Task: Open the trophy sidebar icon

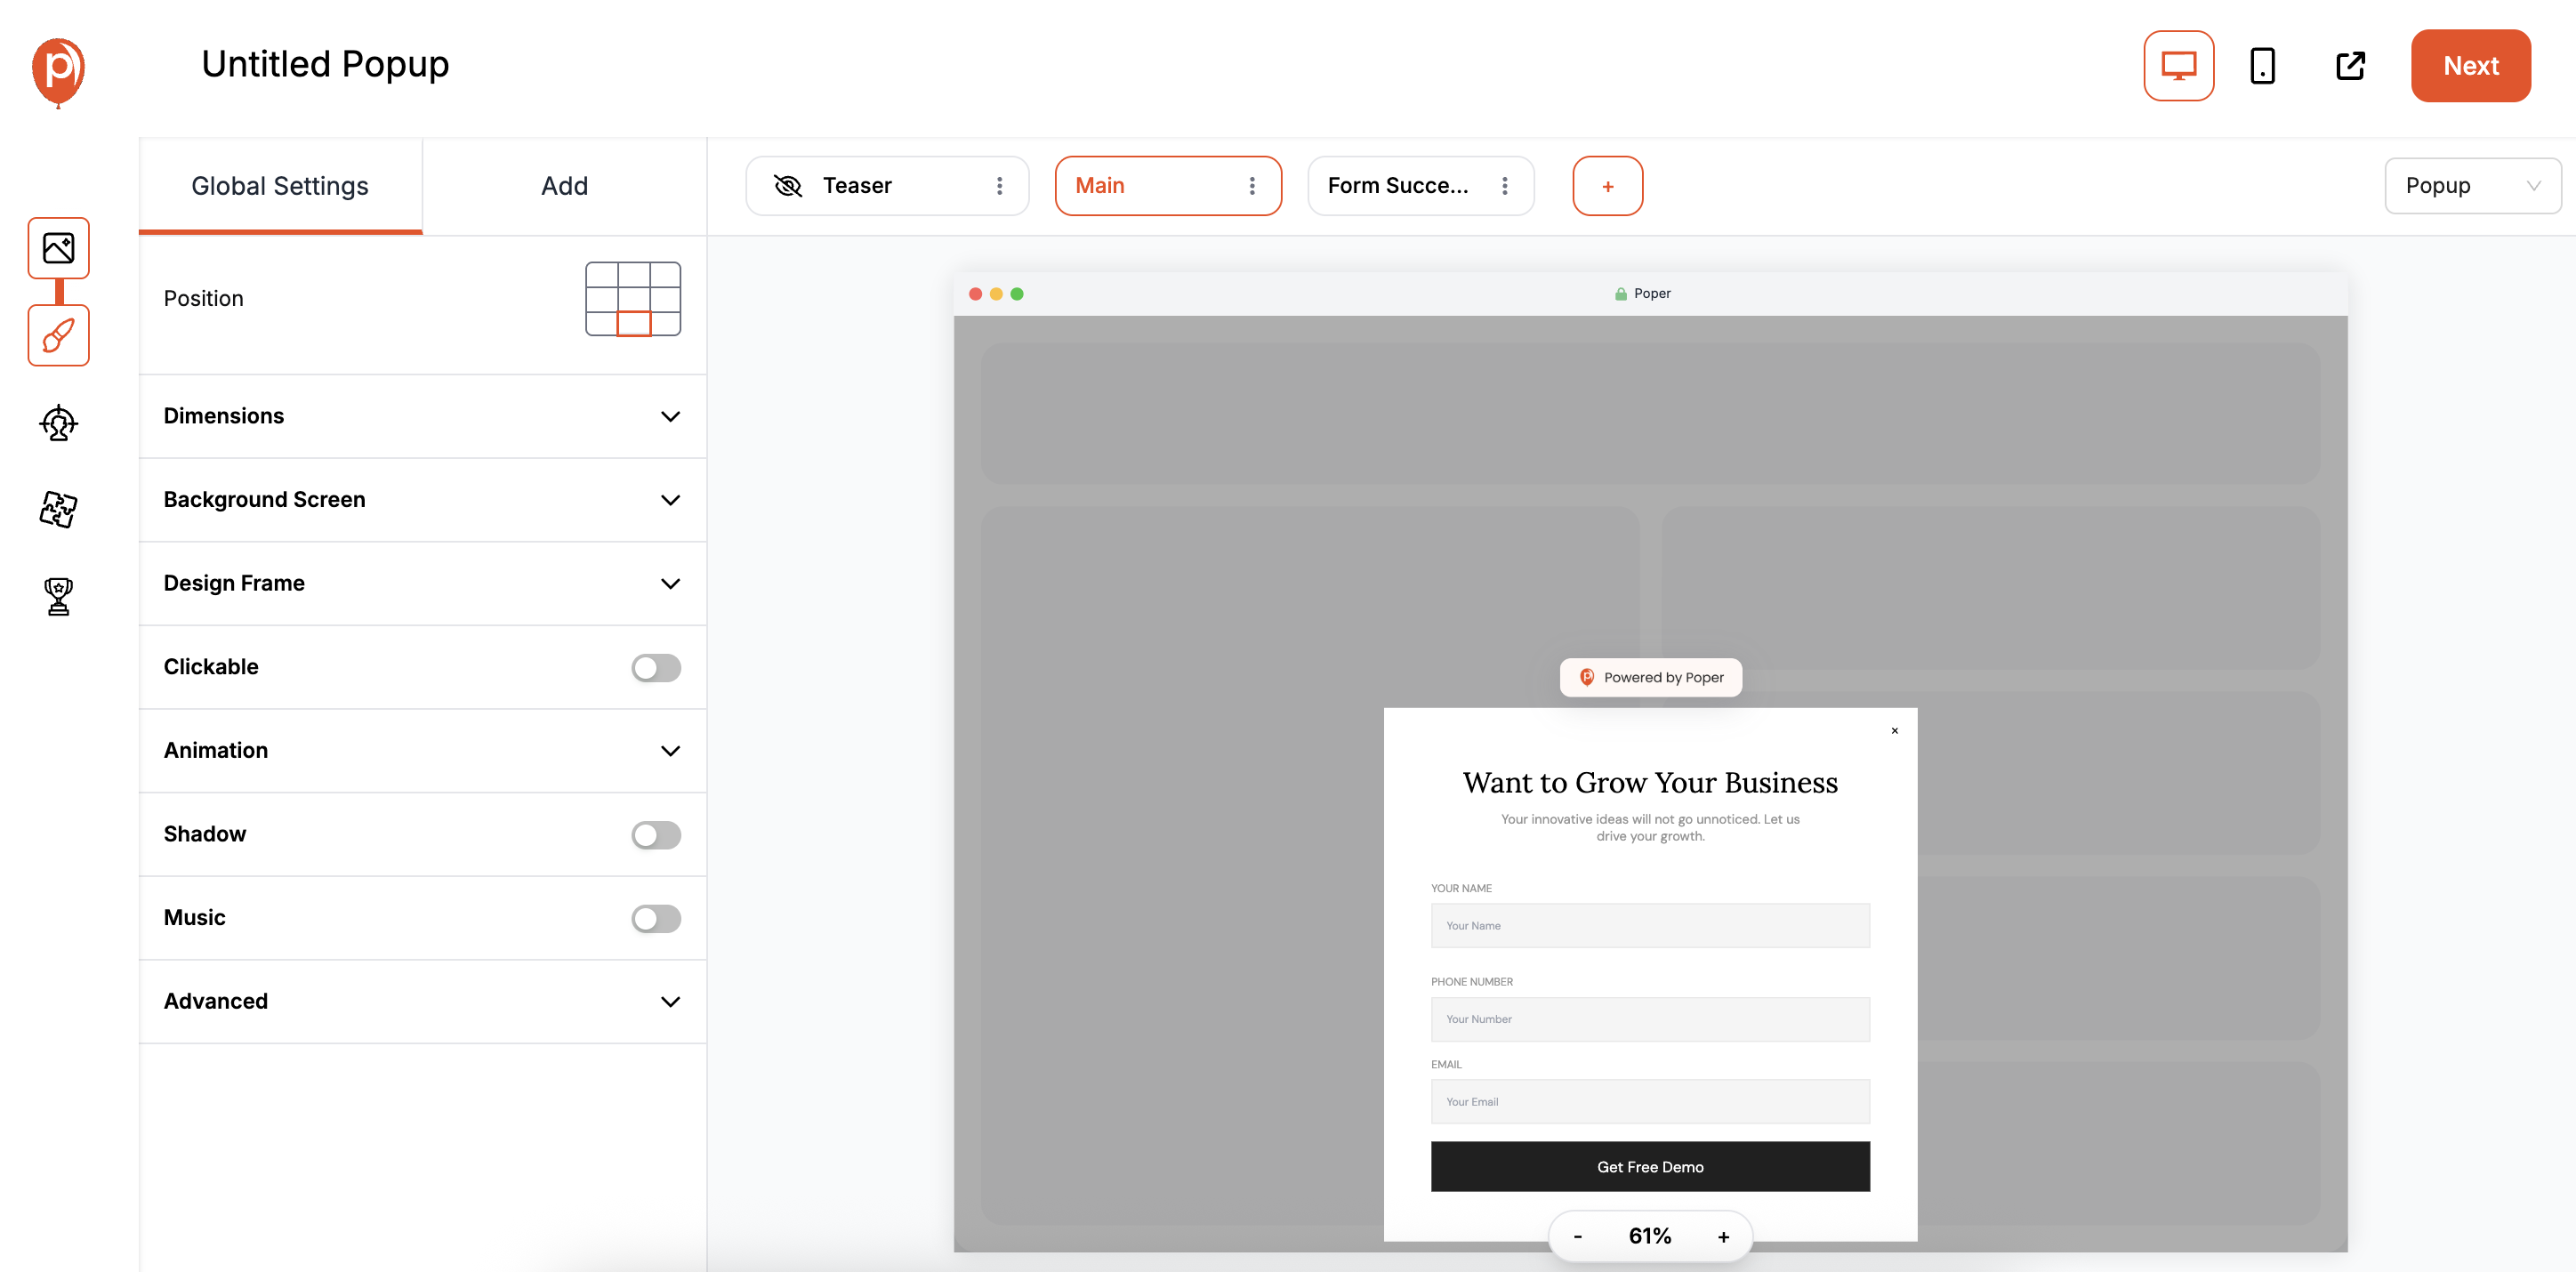Action: [58, 596]
